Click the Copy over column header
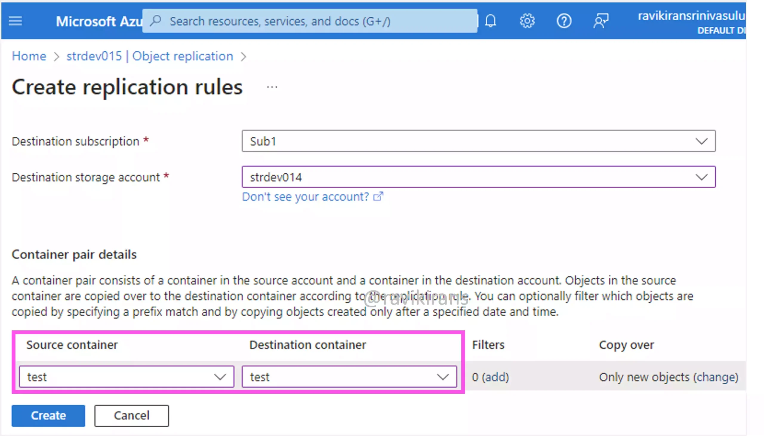This screenshot has width=764, height=436. coord(626,345)
